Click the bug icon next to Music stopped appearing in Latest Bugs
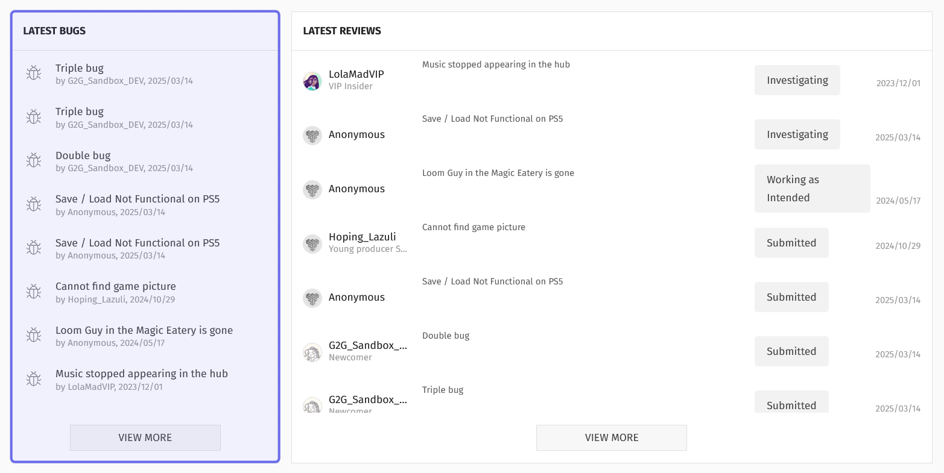Screen dimensions: 944x473 (x=34, y=379)
